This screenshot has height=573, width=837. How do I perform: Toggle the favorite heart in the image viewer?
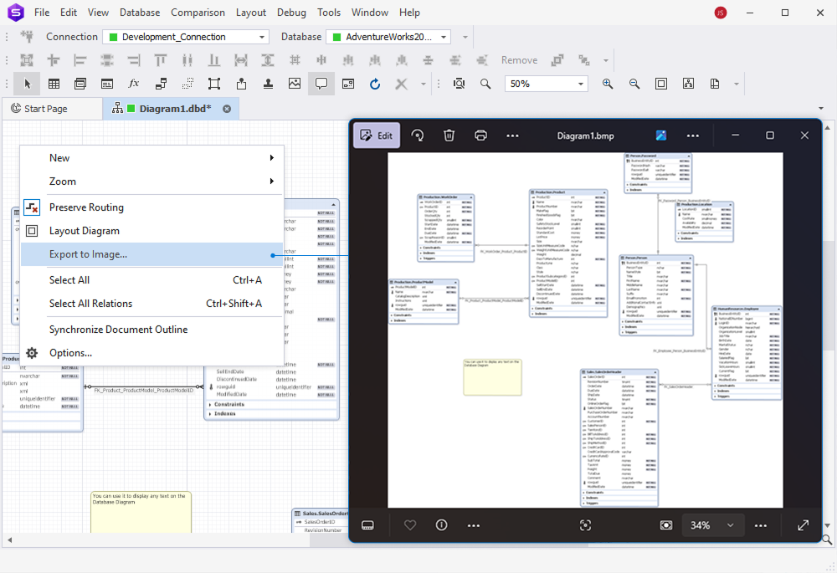410,525
